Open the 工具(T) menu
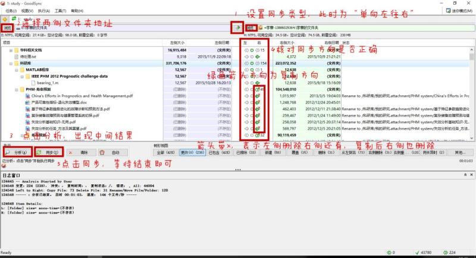Viewport: 476px width, 258px height. click(x=60, y=11)
